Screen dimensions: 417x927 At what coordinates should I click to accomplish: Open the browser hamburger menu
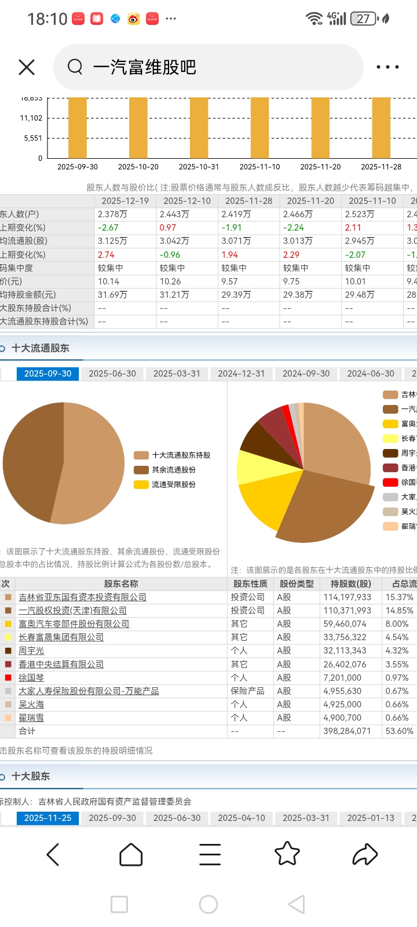[210, 855]
